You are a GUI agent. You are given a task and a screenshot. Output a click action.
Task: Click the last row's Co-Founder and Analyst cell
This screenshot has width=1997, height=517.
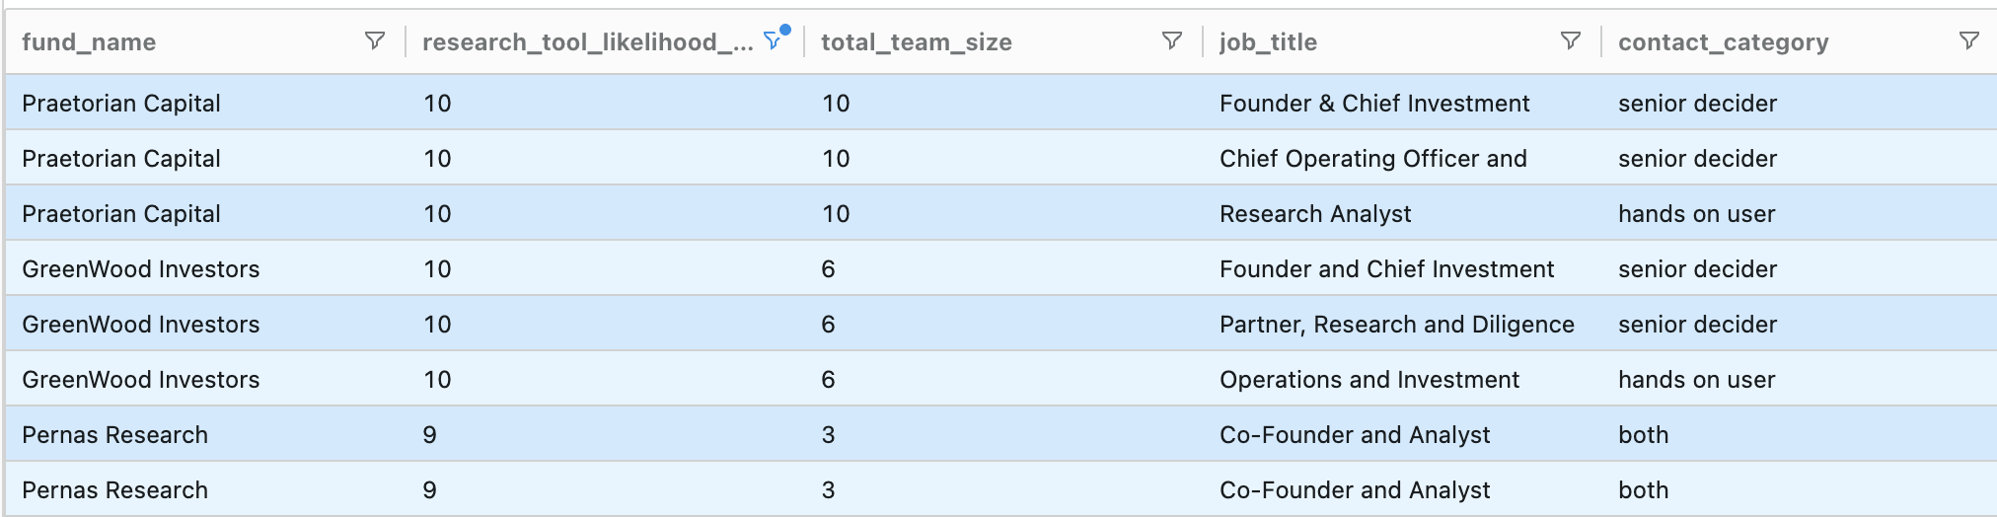1355,490
